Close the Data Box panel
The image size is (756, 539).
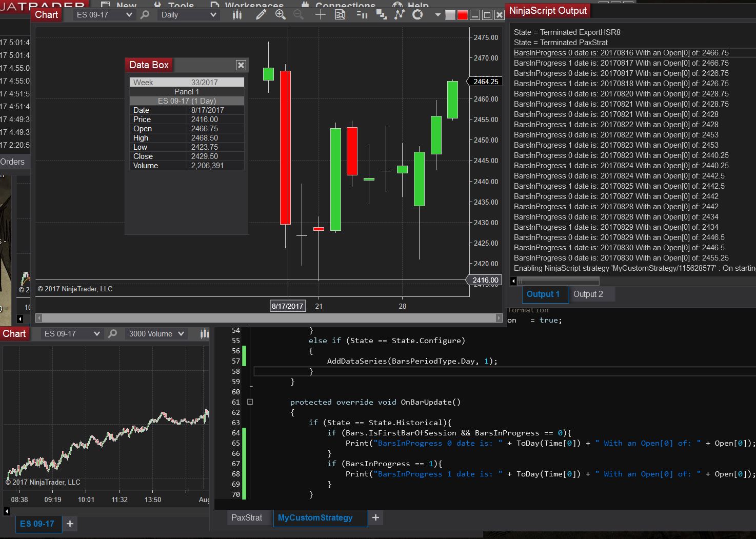pyautogui.click(x=241, y=65)
